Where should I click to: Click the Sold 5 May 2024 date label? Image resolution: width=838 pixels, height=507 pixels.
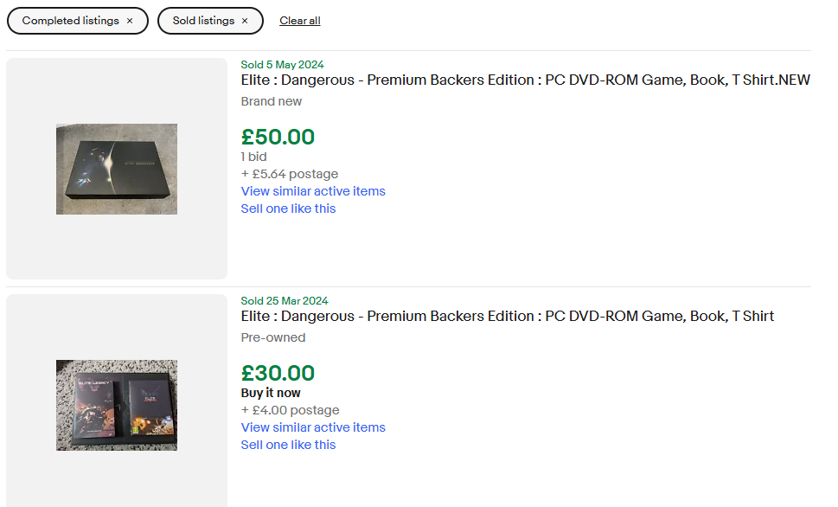(x=282, y=65)
